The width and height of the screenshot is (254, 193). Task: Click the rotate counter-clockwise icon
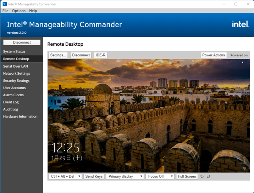tap(208, 176)
